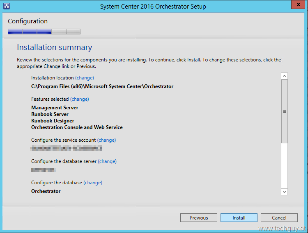Select the installation path text
308x233 pixels.
tap(102, 86)
